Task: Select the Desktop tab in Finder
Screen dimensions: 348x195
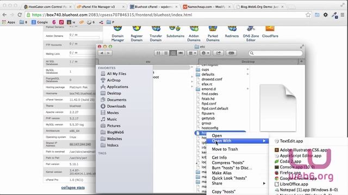Action: [x=248, y=62]
